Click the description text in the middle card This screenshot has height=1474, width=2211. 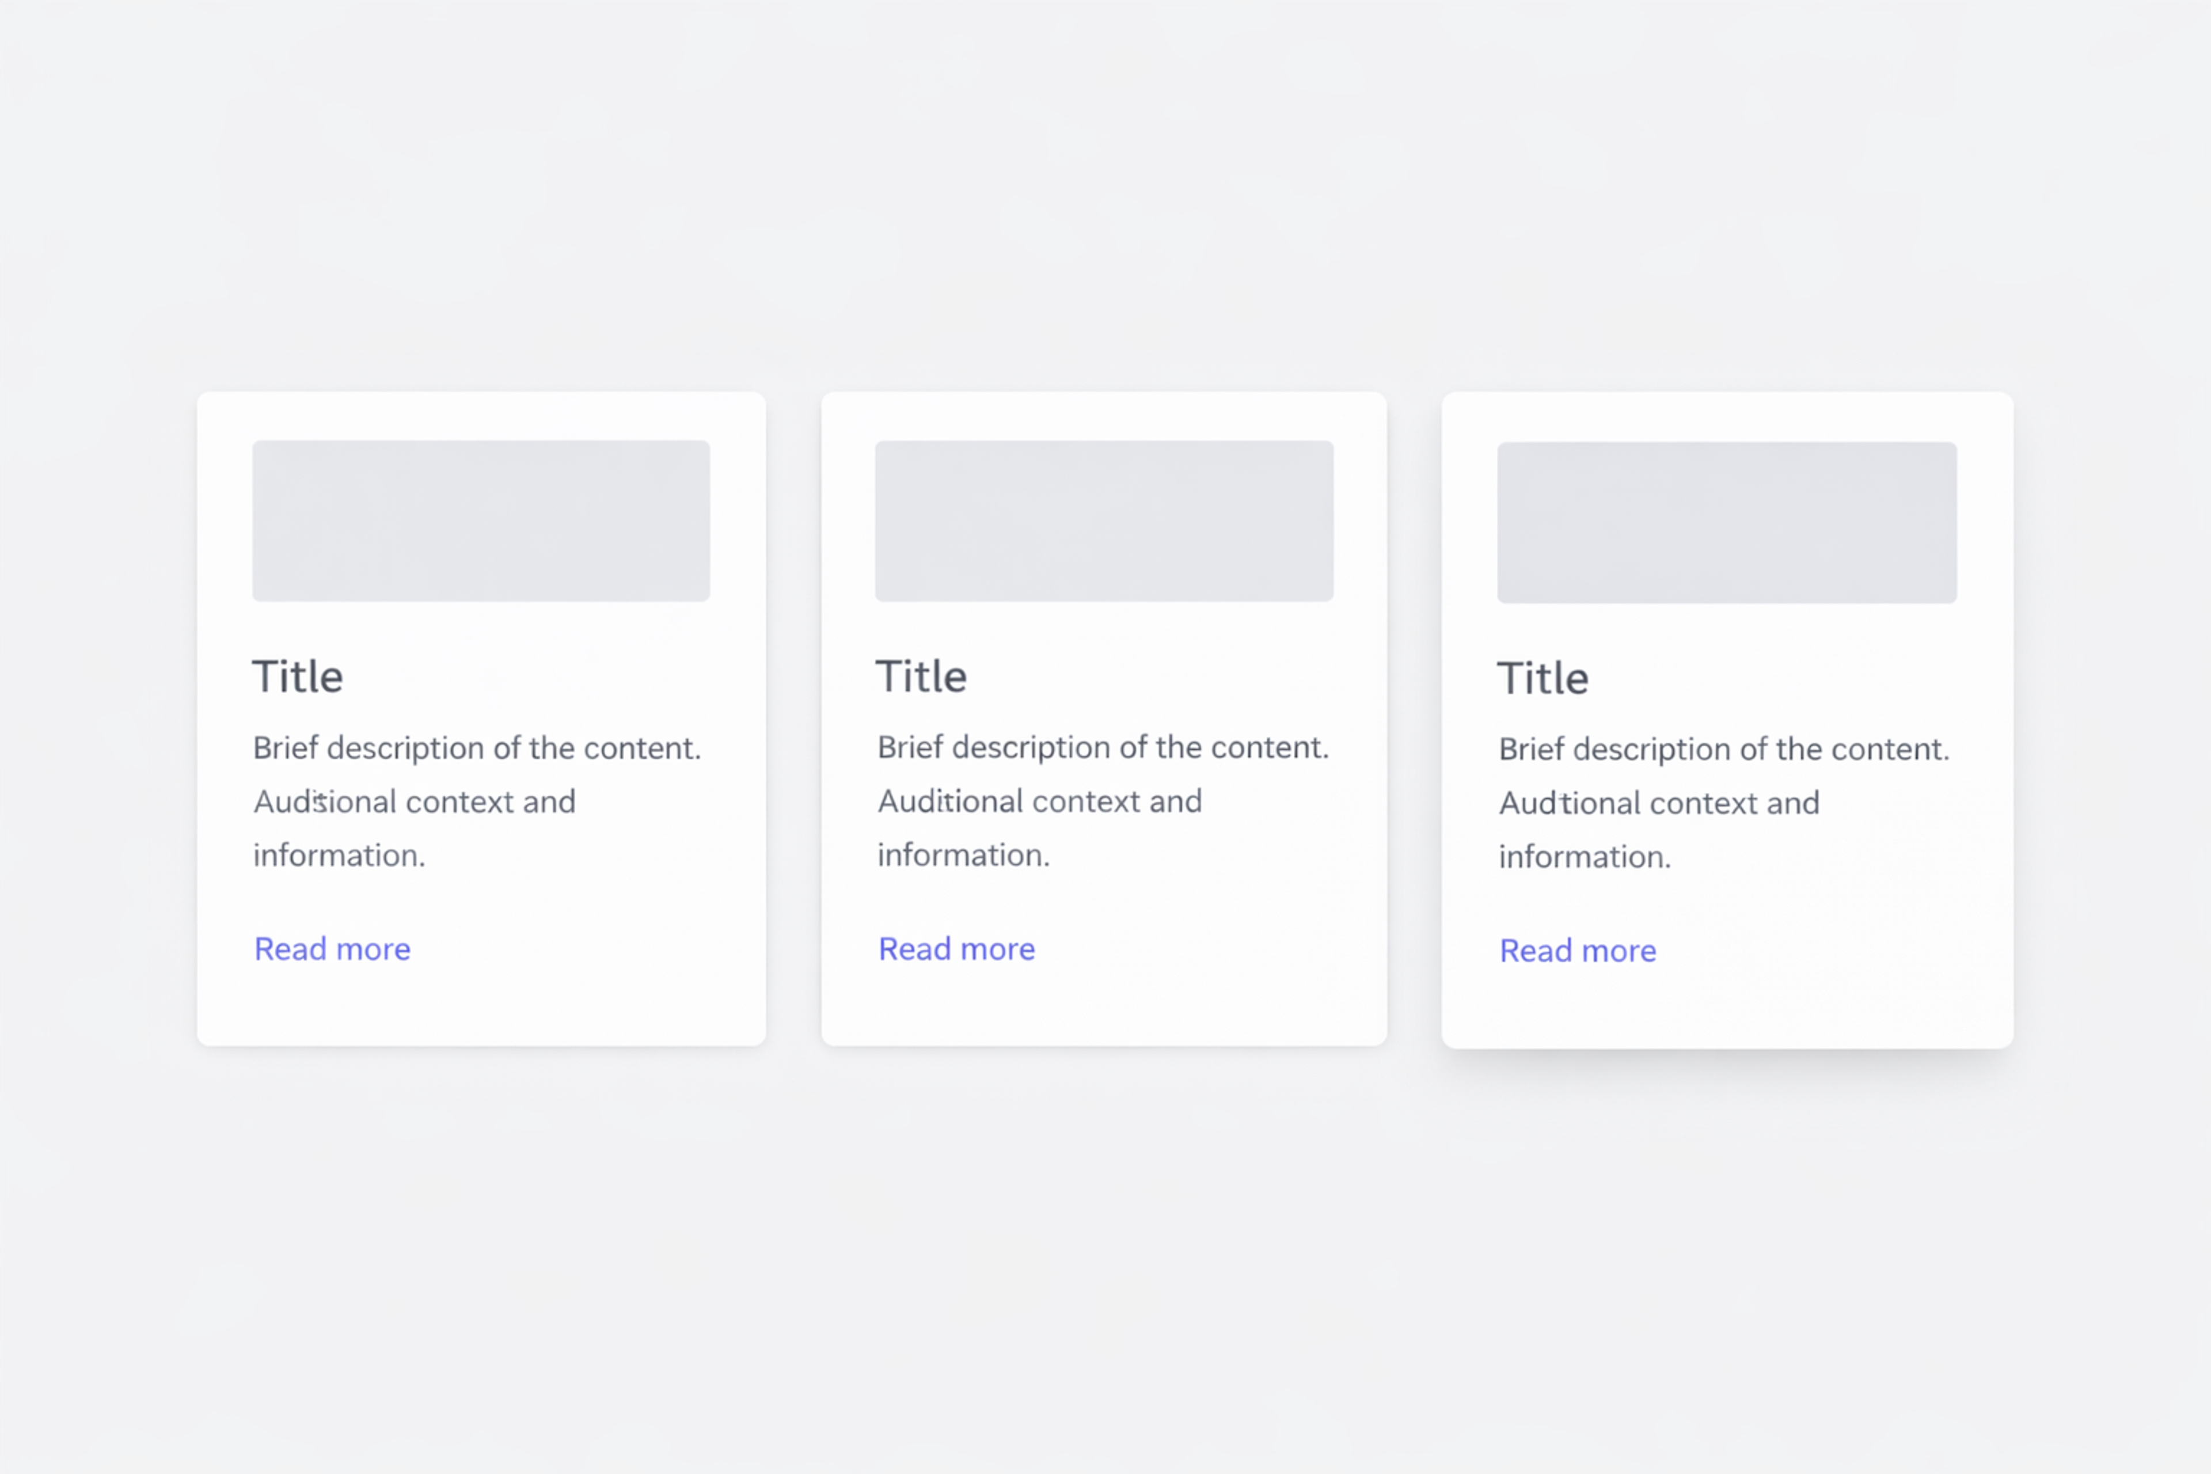tap(1103, 801)
